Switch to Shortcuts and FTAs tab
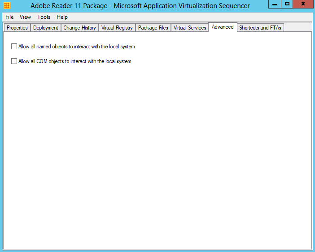Image resolution: width=315 pixels, height=252 pixels. (x=260, y=28)
